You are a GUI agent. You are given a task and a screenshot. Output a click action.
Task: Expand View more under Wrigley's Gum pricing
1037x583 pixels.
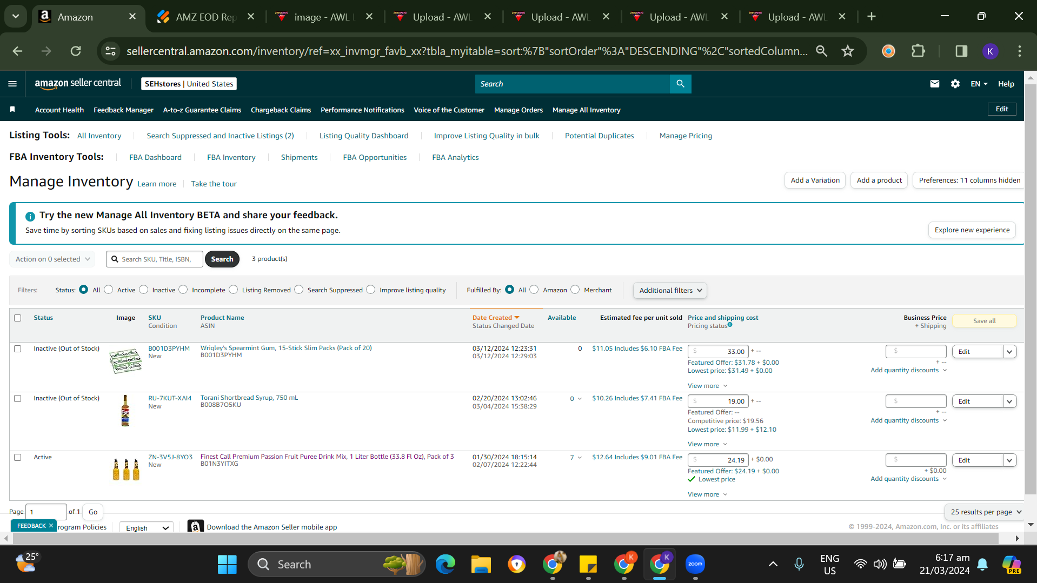tap(707, 386)
